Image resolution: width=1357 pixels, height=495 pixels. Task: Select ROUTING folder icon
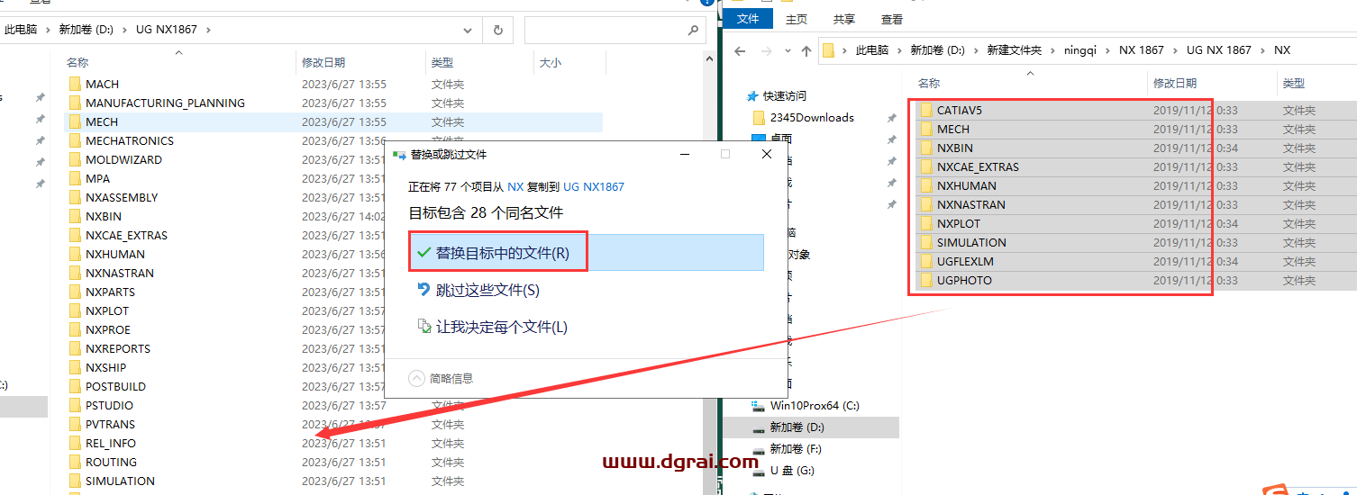click(76, 462)
